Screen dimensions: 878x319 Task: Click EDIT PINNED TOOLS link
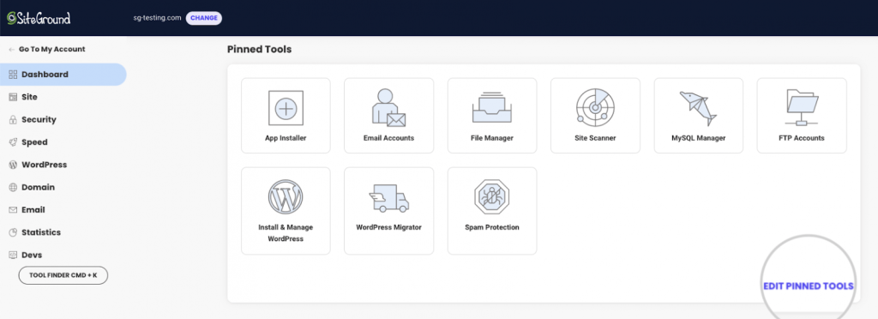809,286
